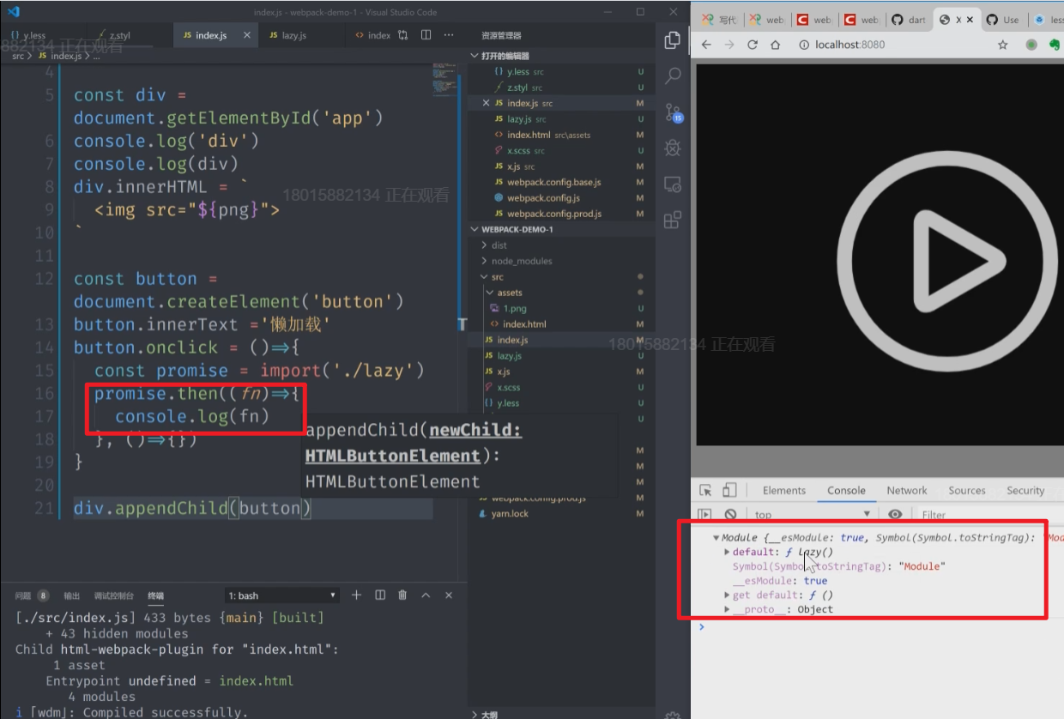Click the compare changes icon in the editor toolbar
The width and height of the screenshot is (1064, 719).
click(402, 35)
